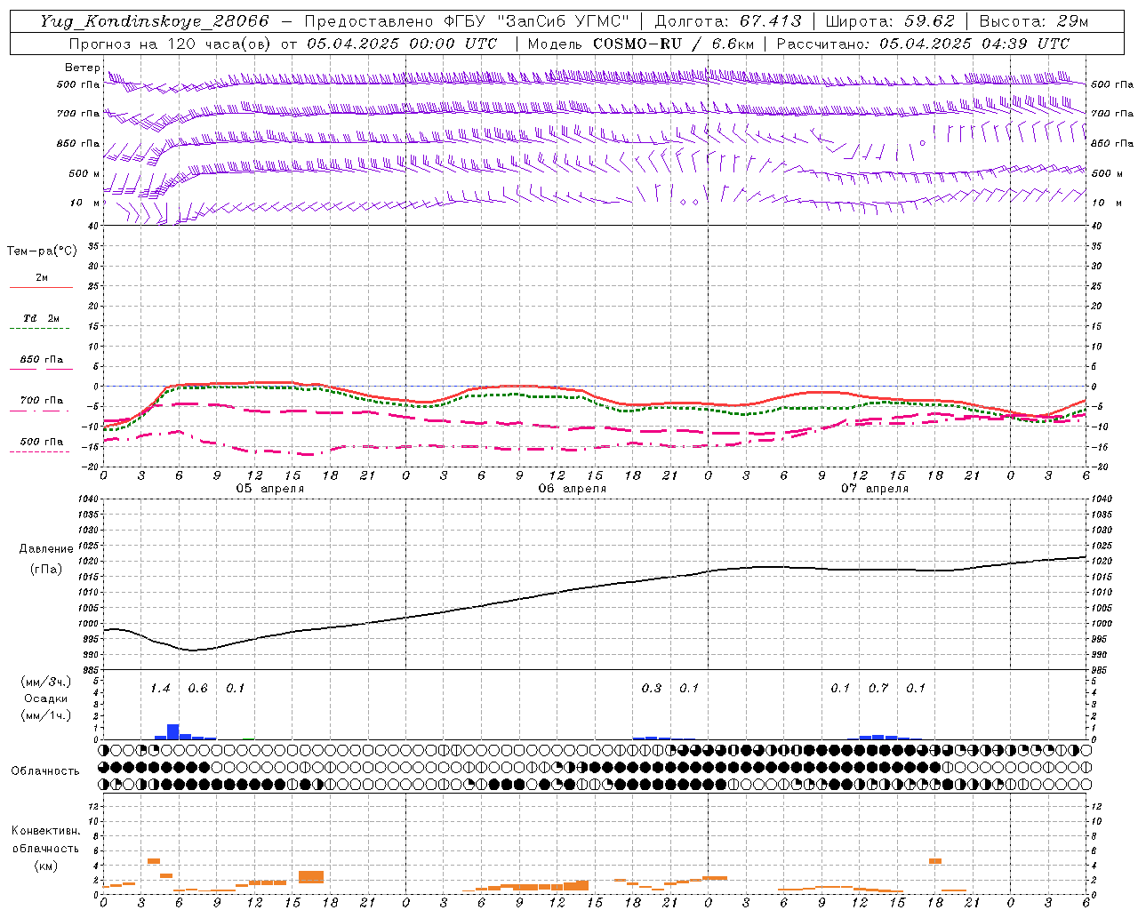Image resolution: width=1138 pixels, height=910 pixels.
Task: Click the 07 апреля date label
Action: click(x=875, y=489)
